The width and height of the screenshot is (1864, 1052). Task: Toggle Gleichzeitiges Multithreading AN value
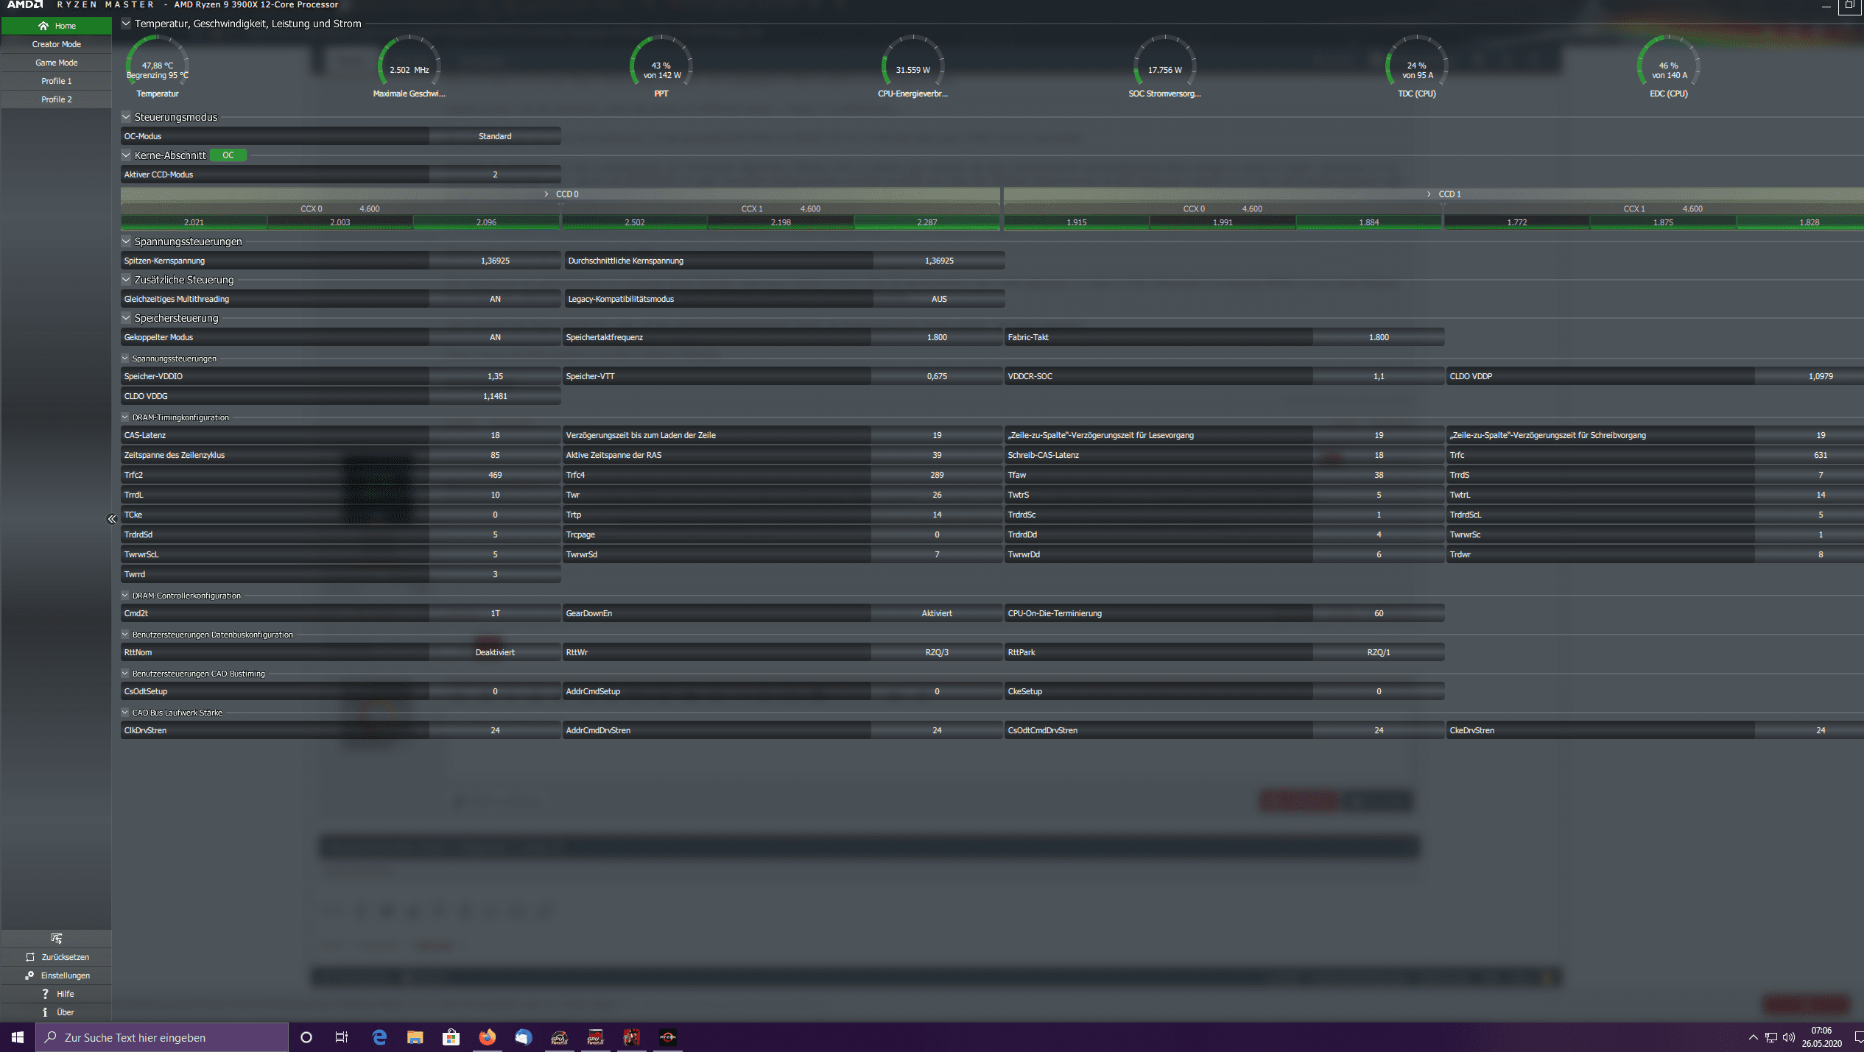(x=495, y=299)
